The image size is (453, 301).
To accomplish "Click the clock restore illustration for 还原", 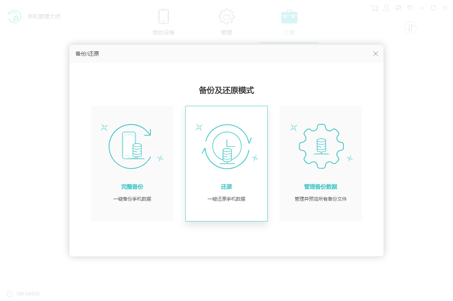I will coord(226,147).
